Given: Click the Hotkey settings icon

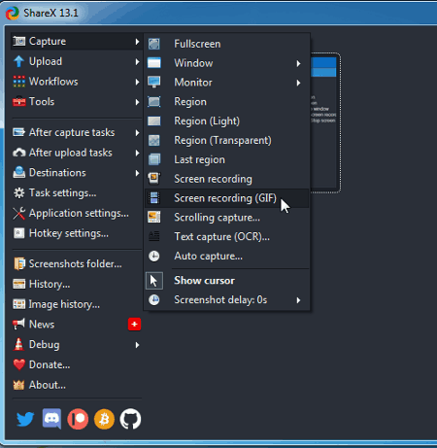Looking at the screenshot, I should [18, 233].
